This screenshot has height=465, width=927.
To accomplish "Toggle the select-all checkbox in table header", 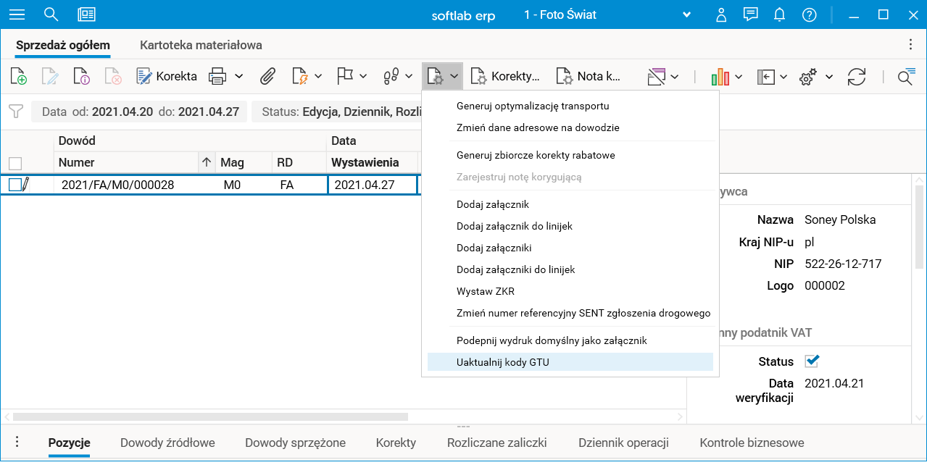I will [15, 163].
